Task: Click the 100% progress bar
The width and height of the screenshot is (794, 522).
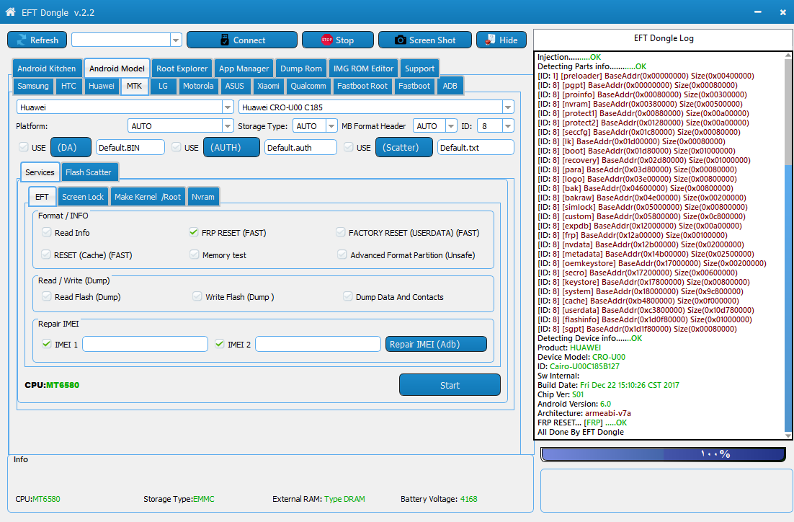Action: point(663,454)
